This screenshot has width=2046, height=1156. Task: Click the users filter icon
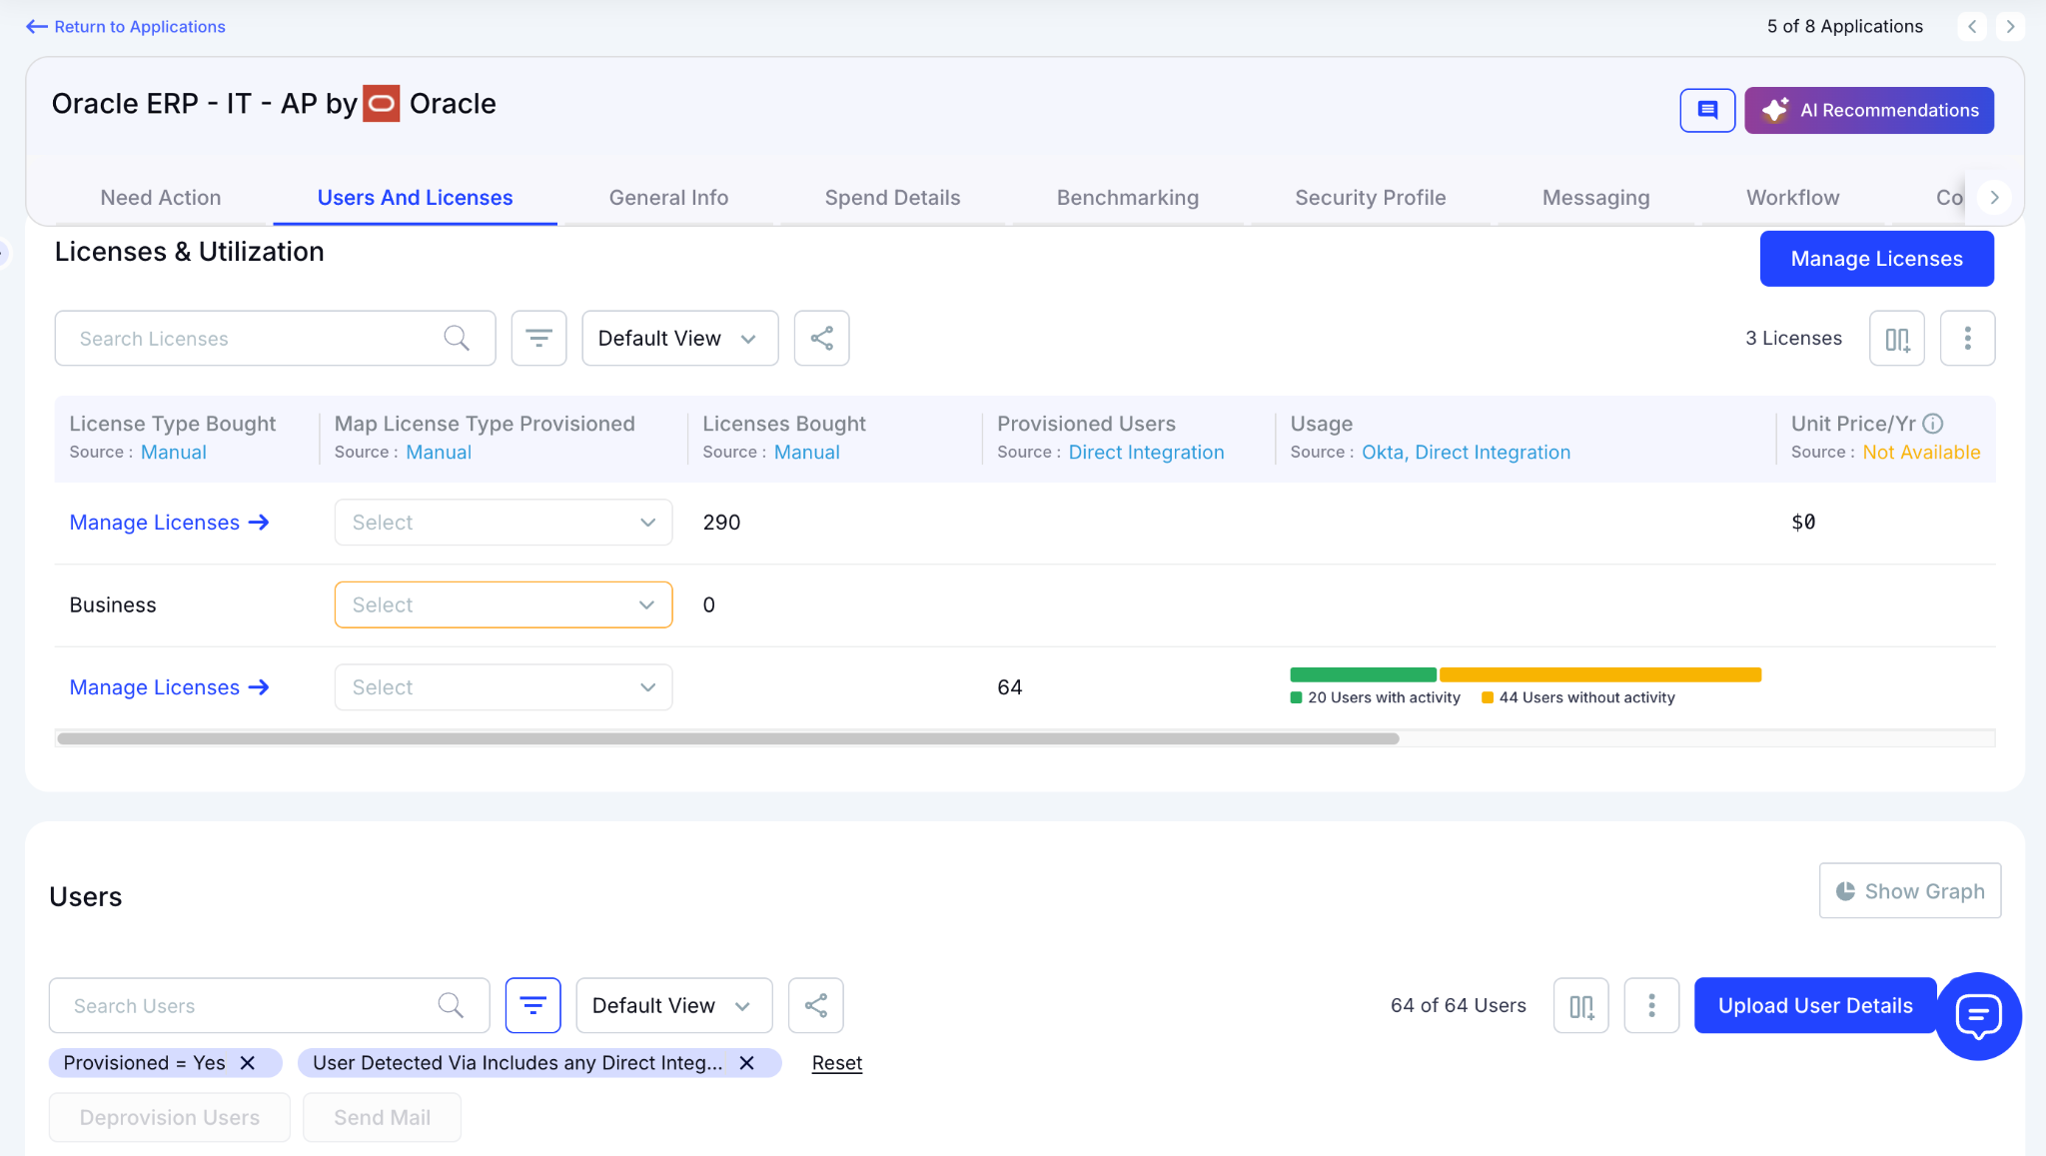coord(532,1005)
